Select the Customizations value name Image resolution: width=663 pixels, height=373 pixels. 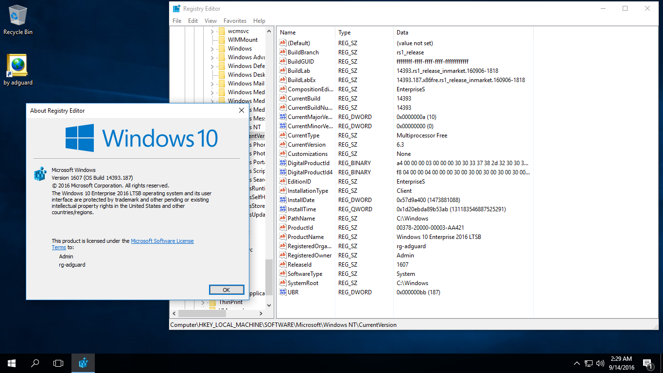(308, 154)
